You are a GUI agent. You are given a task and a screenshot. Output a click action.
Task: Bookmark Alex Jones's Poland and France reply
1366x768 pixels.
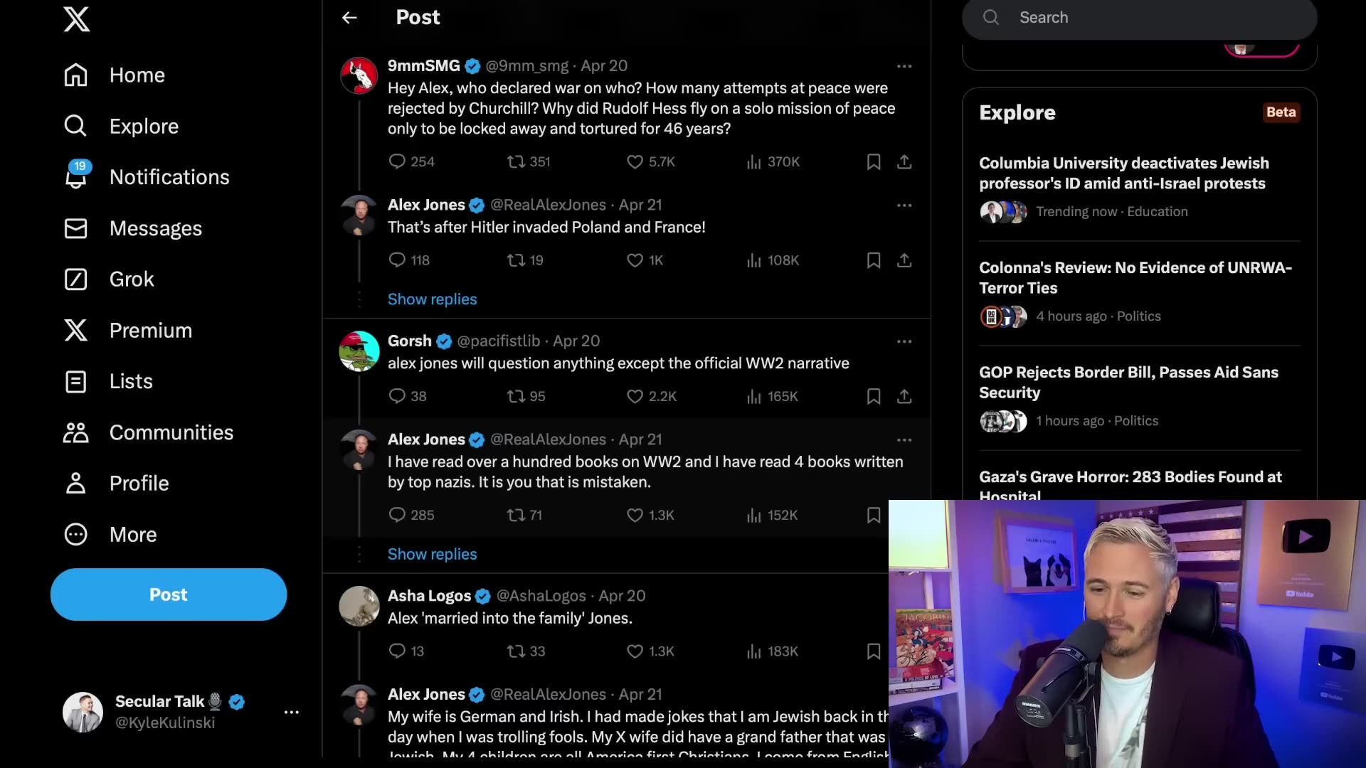pyautogui.click(x=874, y=260)
